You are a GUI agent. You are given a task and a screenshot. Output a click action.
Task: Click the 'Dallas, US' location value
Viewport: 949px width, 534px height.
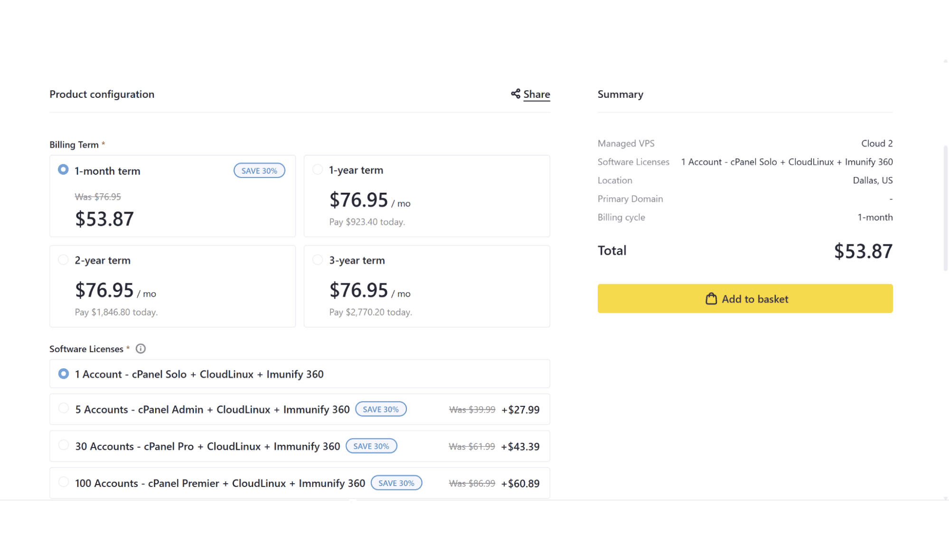pyautogui.click(x=873, y=180)
